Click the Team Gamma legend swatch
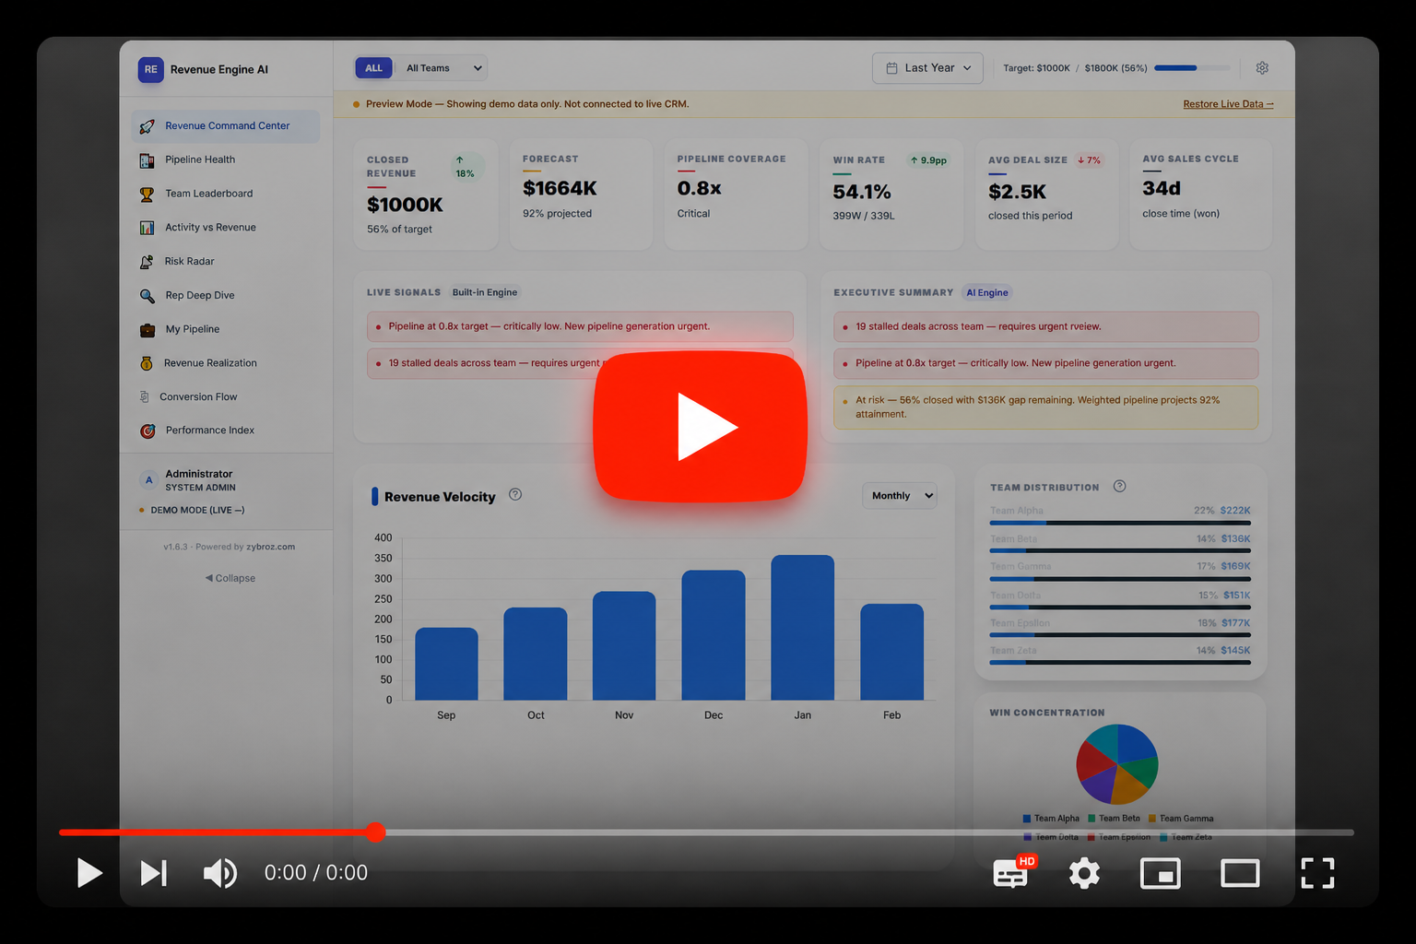Screen dimensions: 1416x944 1152,819
